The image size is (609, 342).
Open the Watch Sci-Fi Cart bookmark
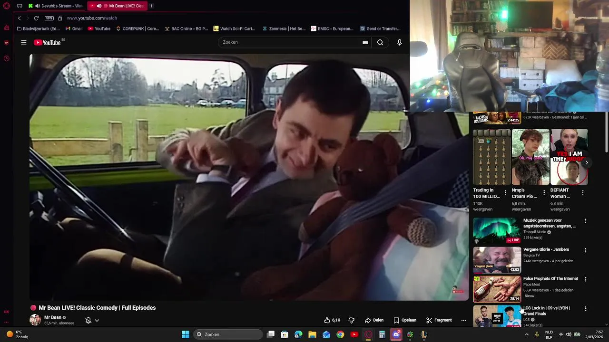(235, 28)
